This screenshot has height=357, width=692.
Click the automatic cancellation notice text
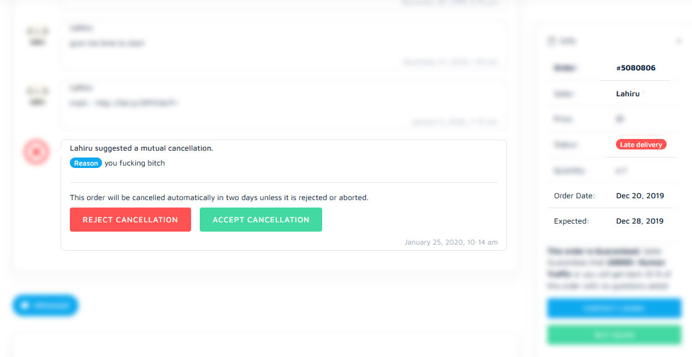[x=219, y=198]
